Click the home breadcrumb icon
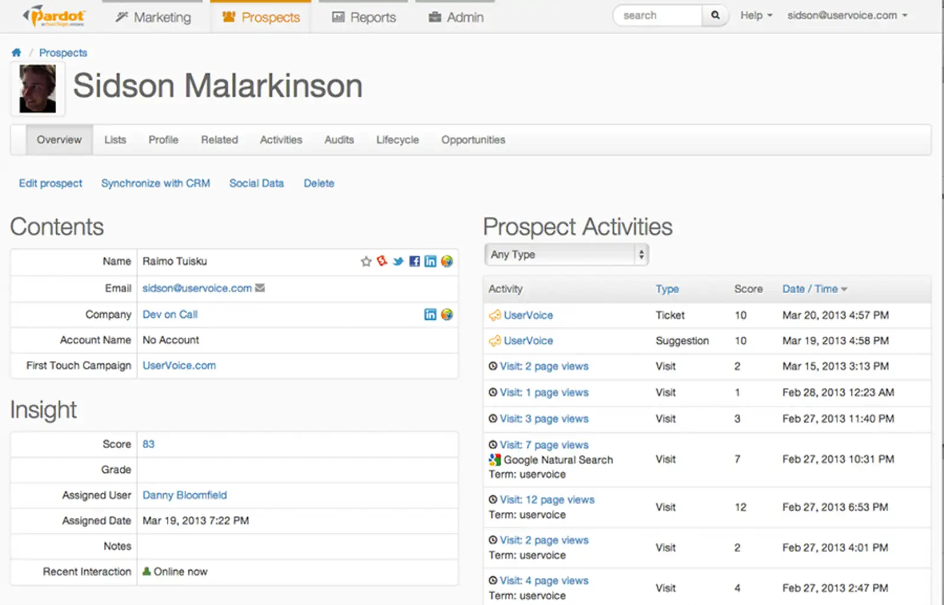Viewport: 944px width, 605px height. [x=17, y=52]
